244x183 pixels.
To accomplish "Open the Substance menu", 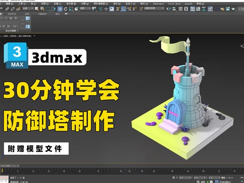I will pyautogui.click(x=158, y=4).
